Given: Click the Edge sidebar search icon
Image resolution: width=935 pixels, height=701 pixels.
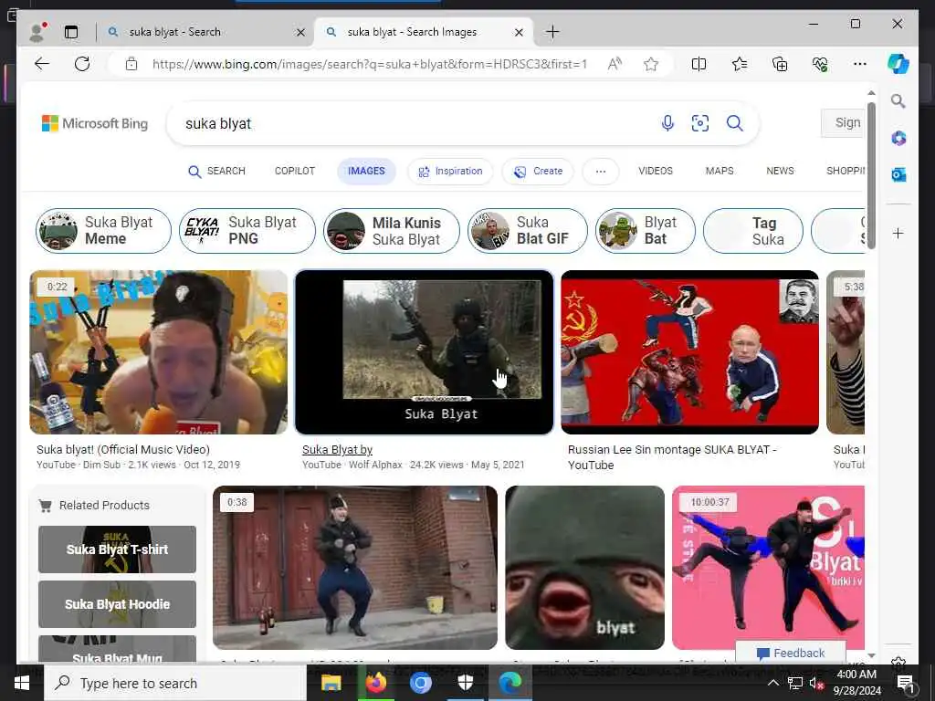Looking at the screenshot, I should (x=898, y=101).
